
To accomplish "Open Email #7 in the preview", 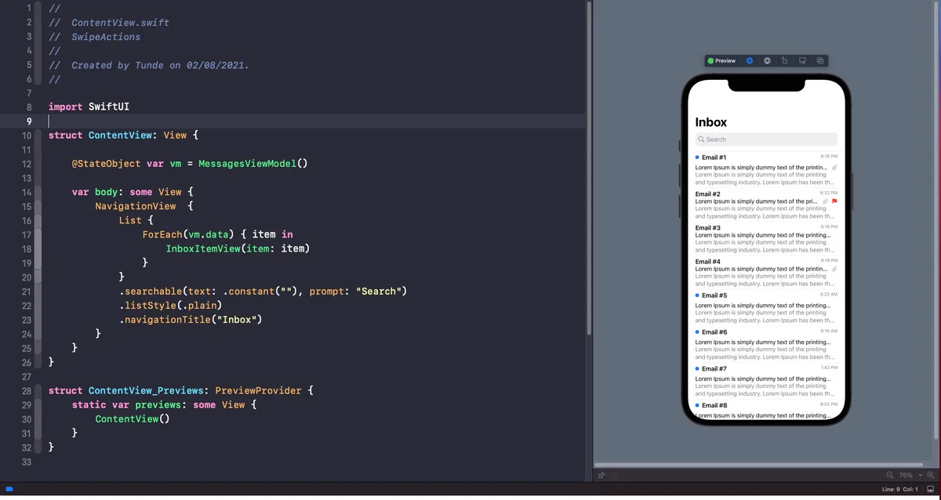I will (766, 381).
